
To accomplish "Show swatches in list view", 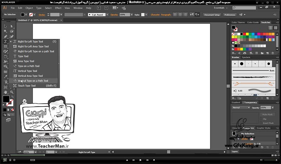I will pos(270,28).
